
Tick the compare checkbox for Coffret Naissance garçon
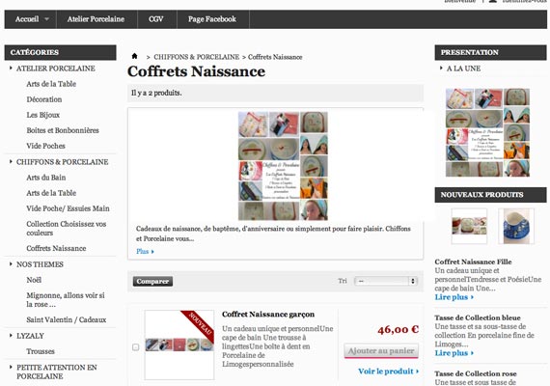pos(136,347)
